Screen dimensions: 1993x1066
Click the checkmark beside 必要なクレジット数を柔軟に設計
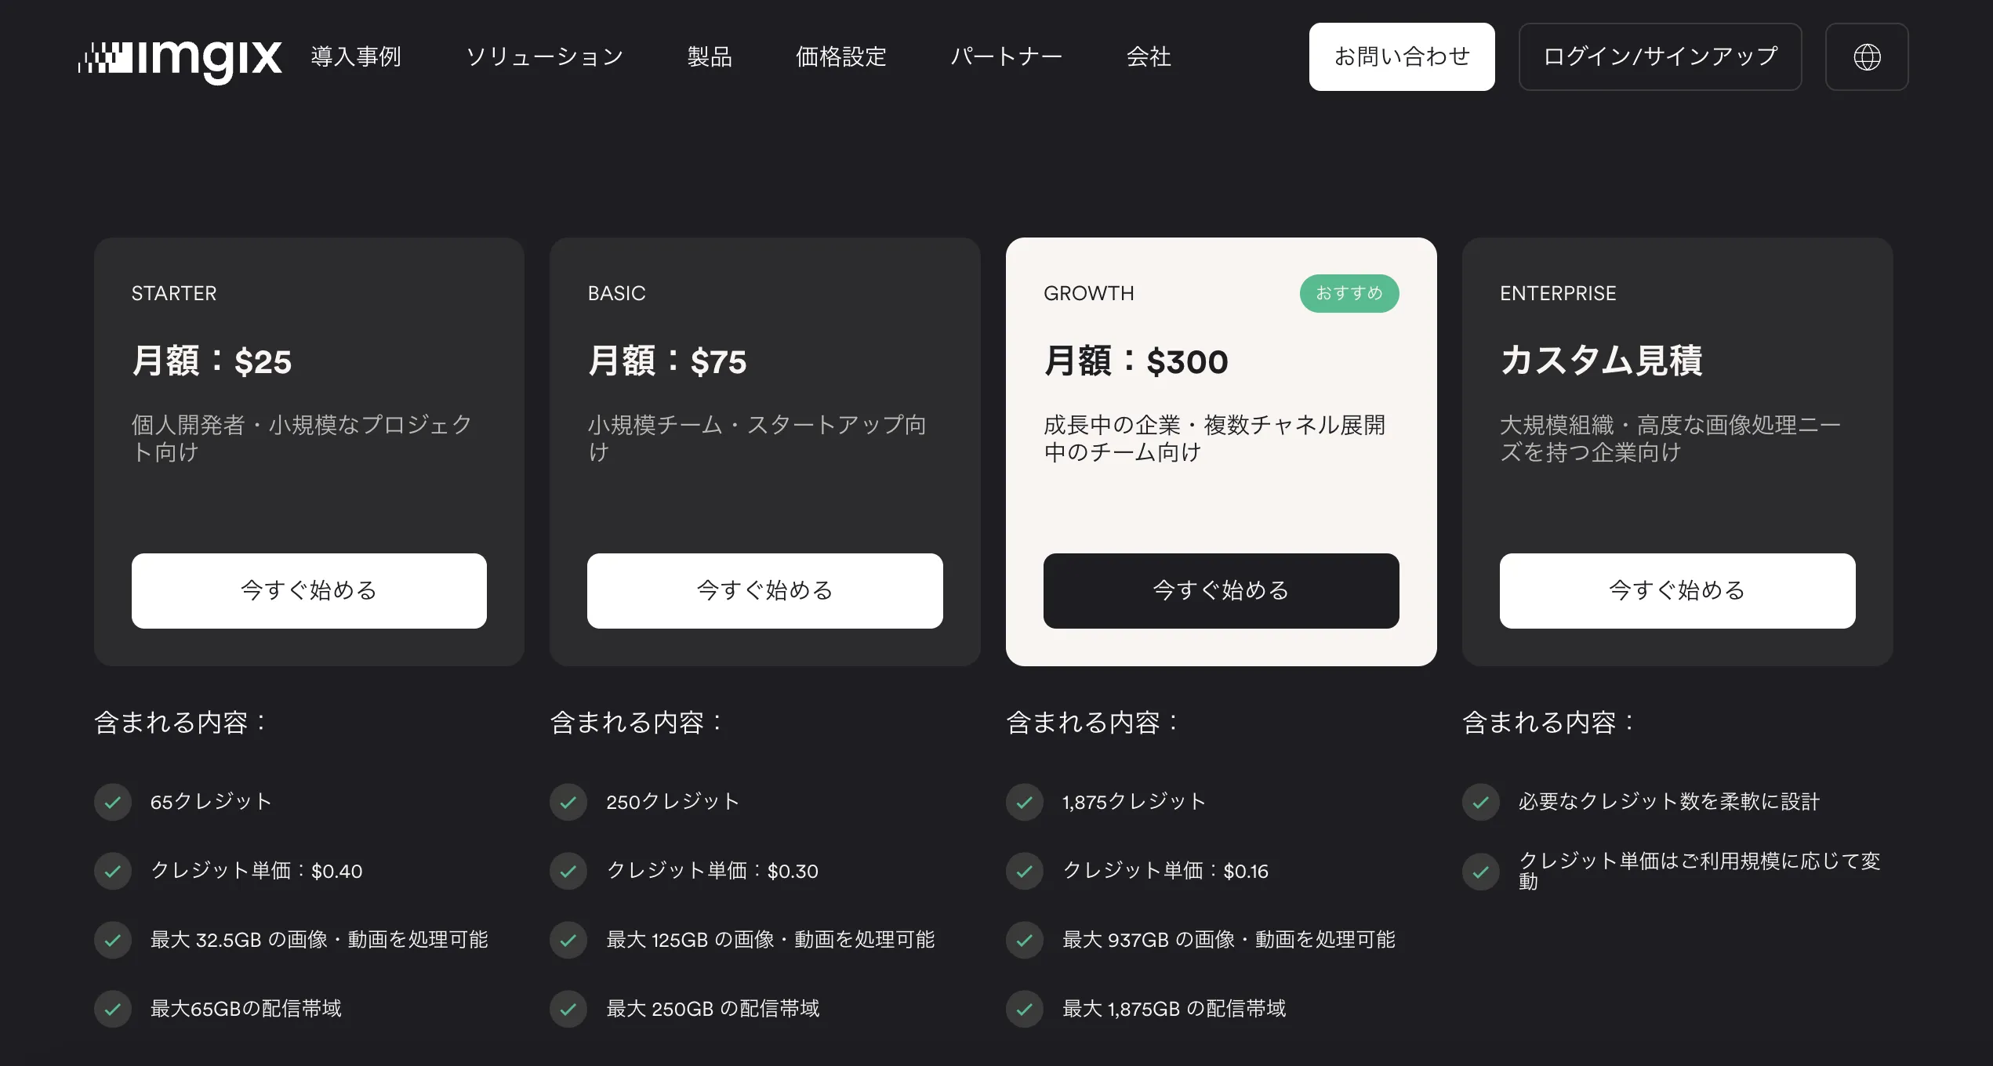coord(1480,802)
